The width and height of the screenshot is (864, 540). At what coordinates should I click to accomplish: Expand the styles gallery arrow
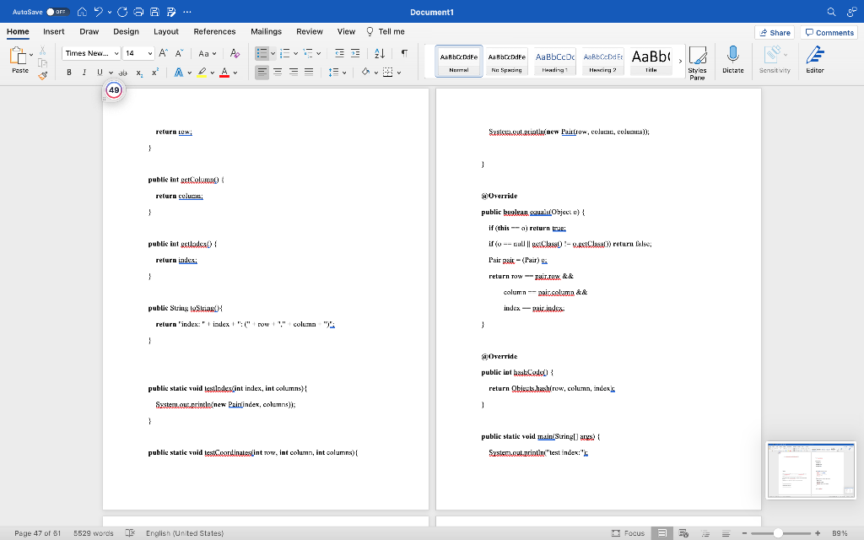(x=680, y=61)
